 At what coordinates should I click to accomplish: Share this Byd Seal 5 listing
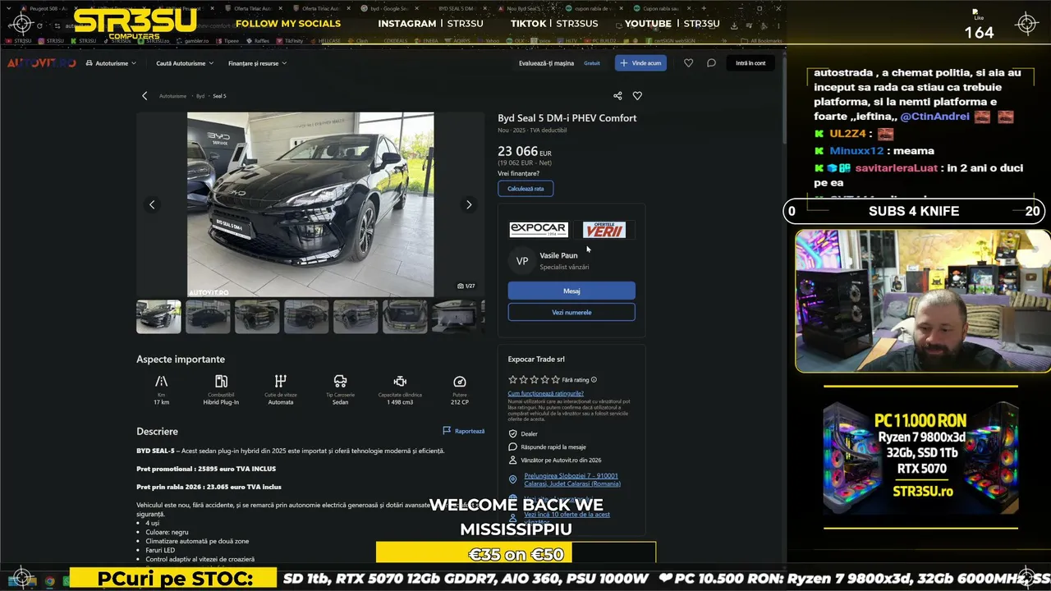click(617, 96)
